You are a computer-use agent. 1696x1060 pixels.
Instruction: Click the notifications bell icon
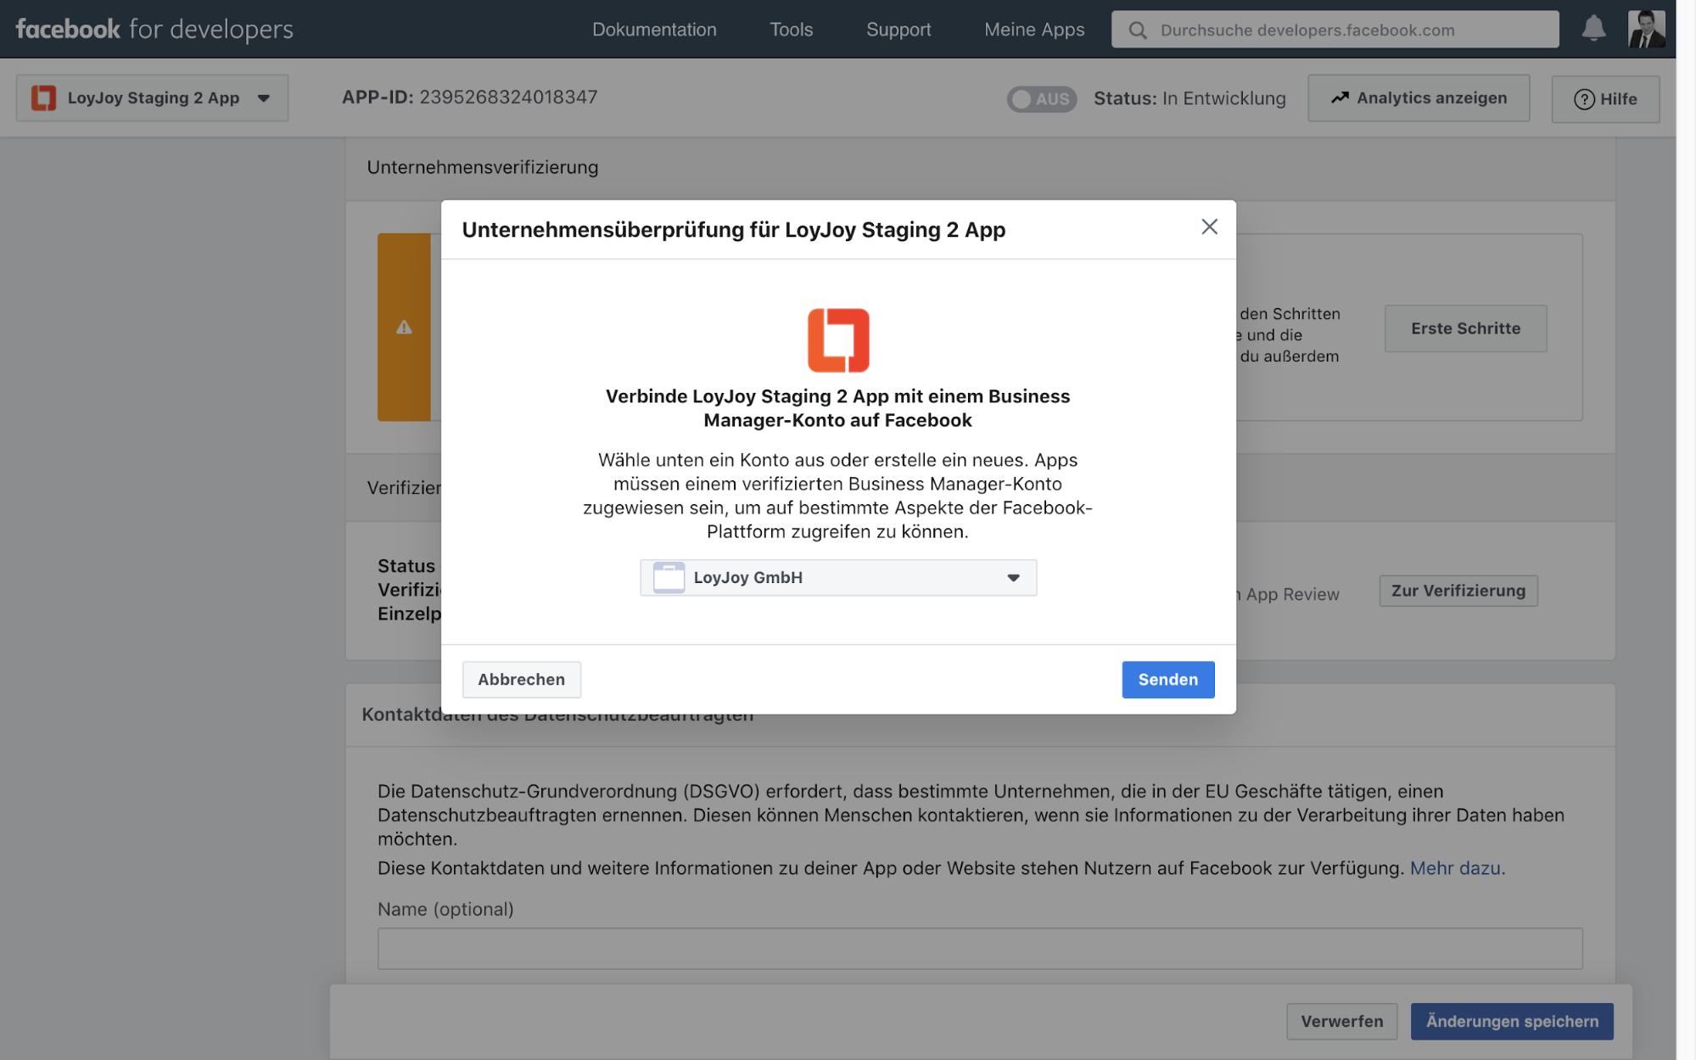pos(1593,29)
